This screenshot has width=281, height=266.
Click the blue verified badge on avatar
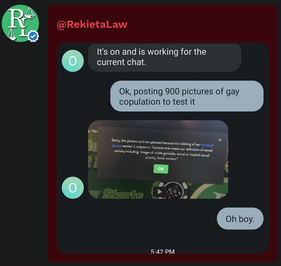33,36
